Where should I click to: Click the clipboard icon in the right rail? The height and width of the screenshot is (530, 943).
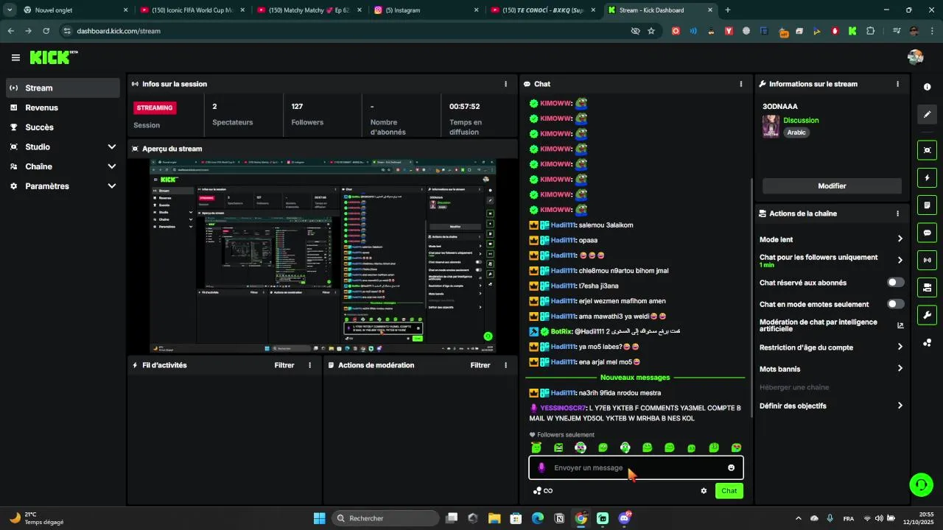927,205
